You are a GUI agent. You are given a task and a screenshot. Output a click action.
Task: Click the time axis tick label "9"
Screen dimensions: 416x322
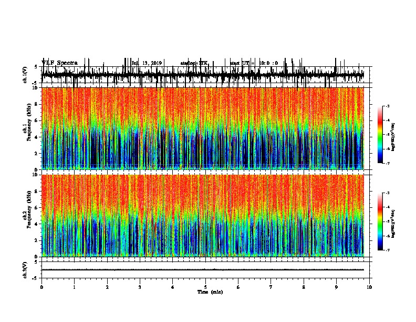[x=336, y=287]
